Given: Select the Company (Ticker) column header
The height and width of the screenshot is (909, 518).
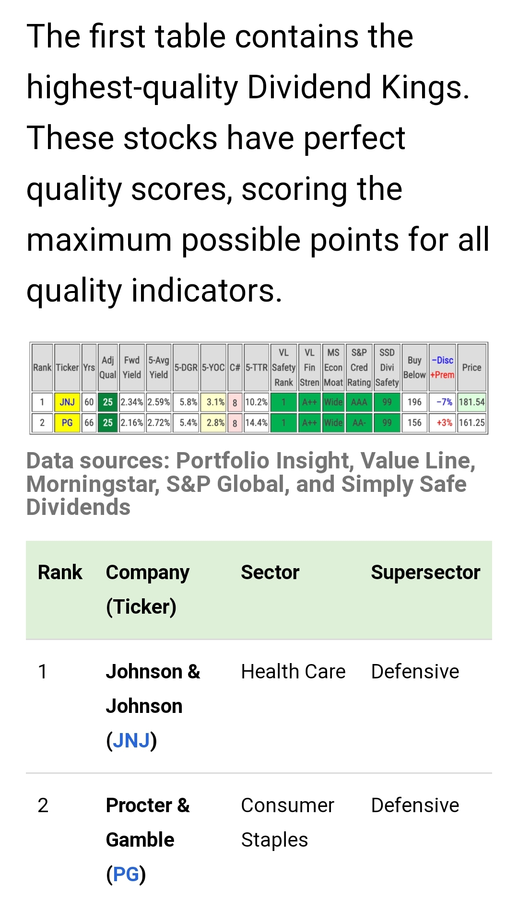Looking at the screenshot, I should 148,590.
